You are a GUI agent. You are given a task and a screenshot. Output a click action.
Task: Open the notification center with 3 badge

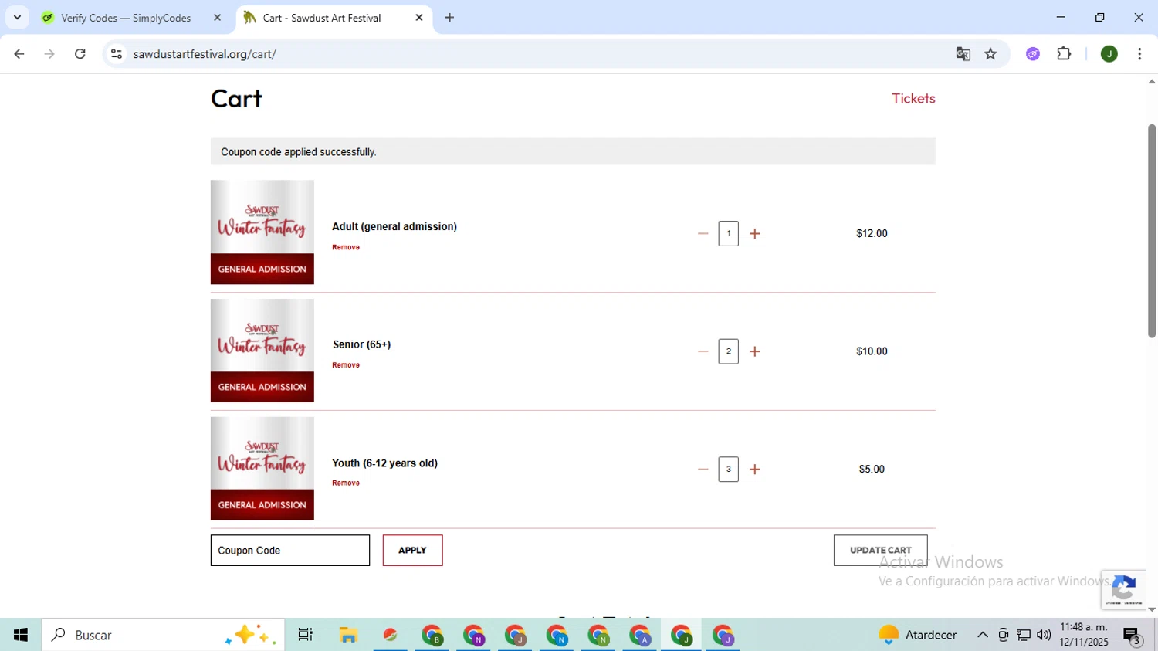1133,636
